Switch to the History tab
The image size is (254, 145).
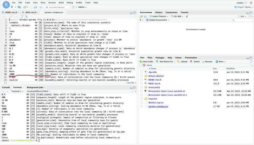[x=159, y=12]
